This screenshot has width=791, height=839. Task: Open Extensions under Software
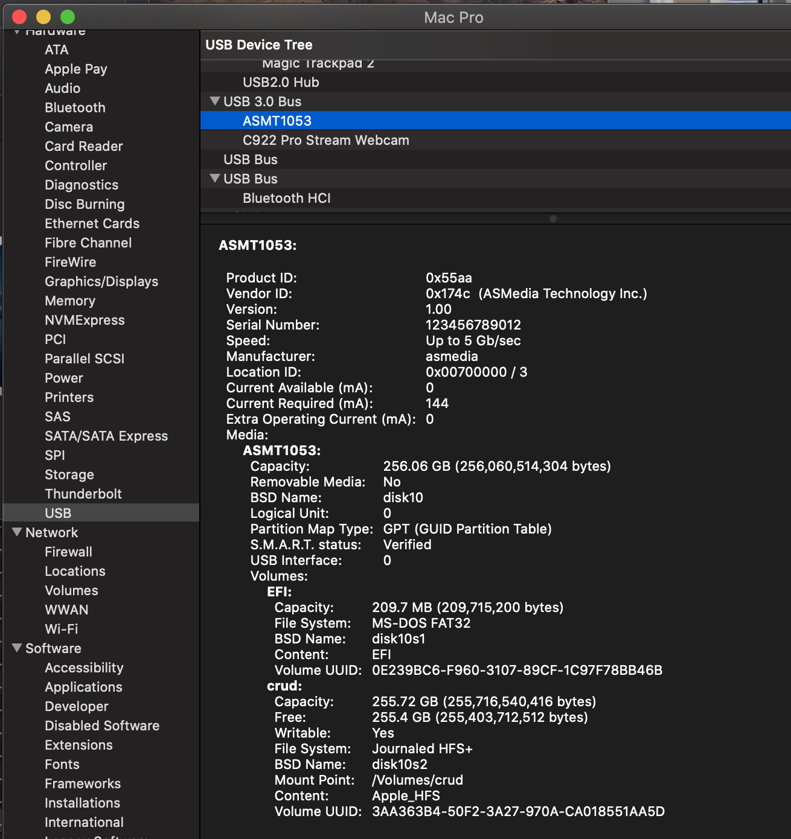click(79, 745)
